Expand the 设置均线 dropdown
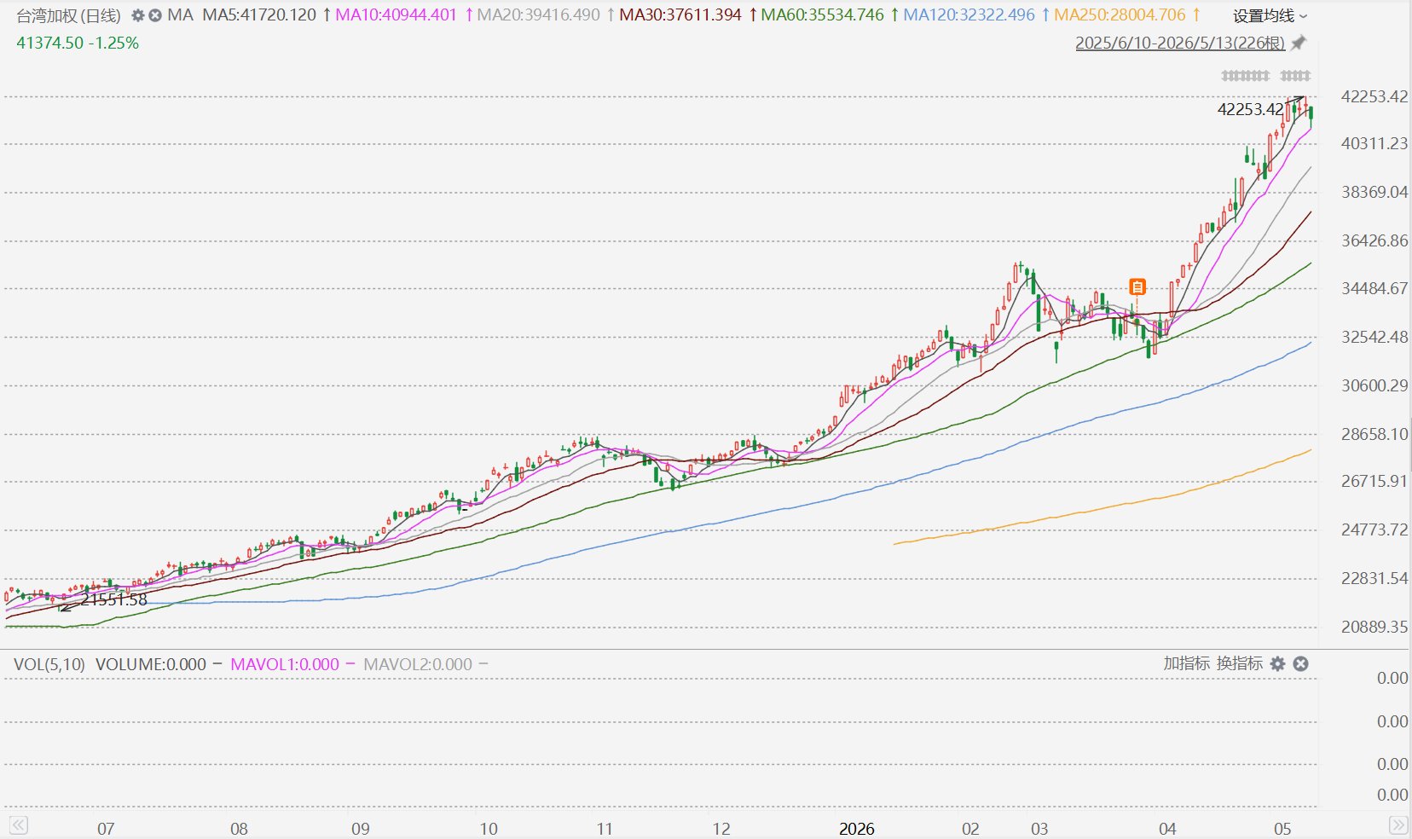The width and height of the screenshot is (1412, 839). tap(1270, 16)
